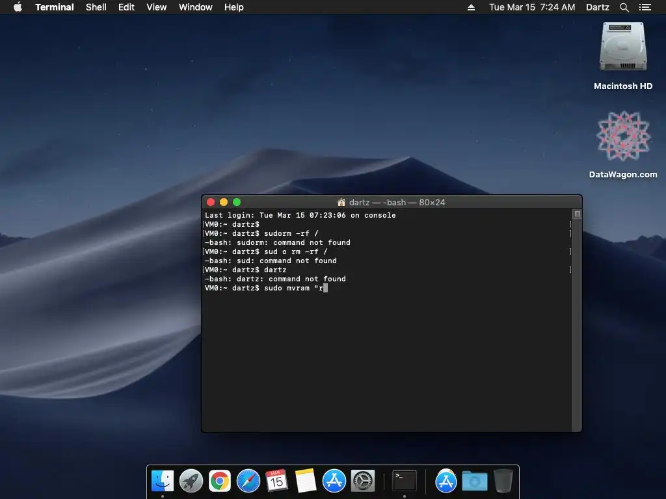Minimize Terminal window with yellow button
The image size is (666, 499).
[x=224, y=202]
